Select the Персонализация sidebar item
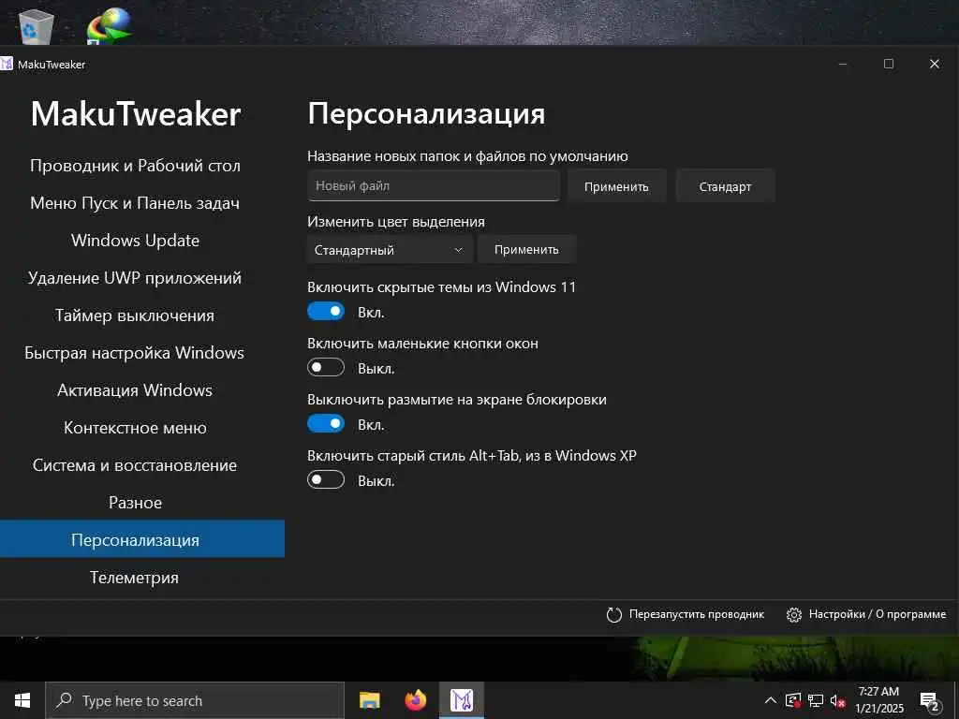959x719 pixels. (x=142, y=538)
